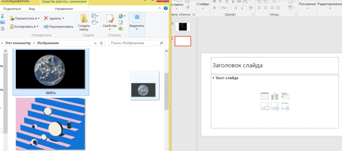This screenshot has height=151, width=342.
Task: Click Этот компьютер in the address bar
Action: point(18,43)
